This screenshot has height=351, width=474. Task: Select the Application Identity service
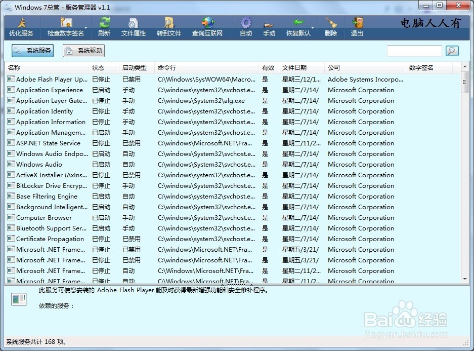233,111
